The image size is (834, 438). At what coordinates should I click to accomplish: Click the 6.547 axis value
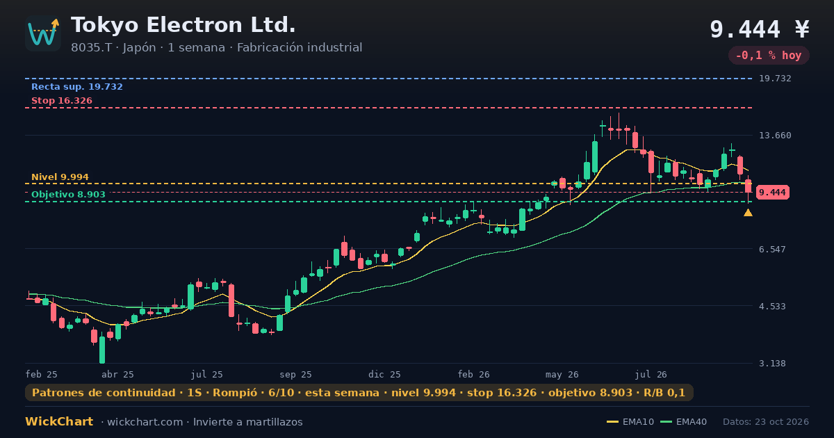tap(773, 249)
